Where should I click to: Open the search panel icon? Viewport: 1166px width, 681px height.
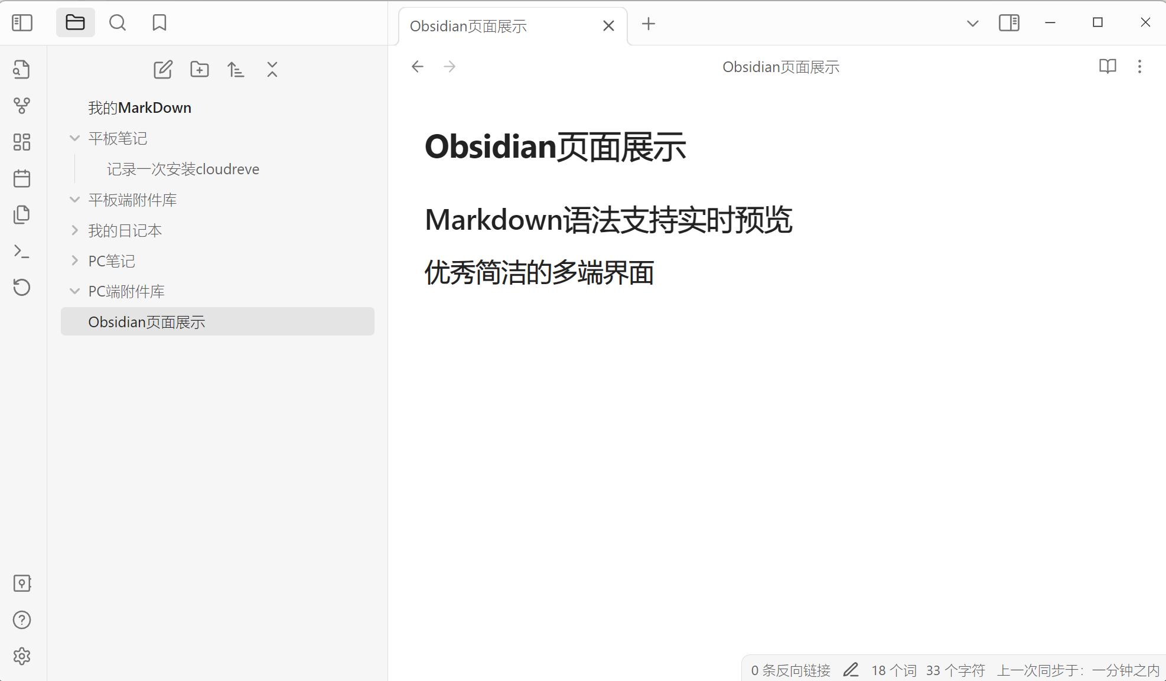(x=118, y=23)
